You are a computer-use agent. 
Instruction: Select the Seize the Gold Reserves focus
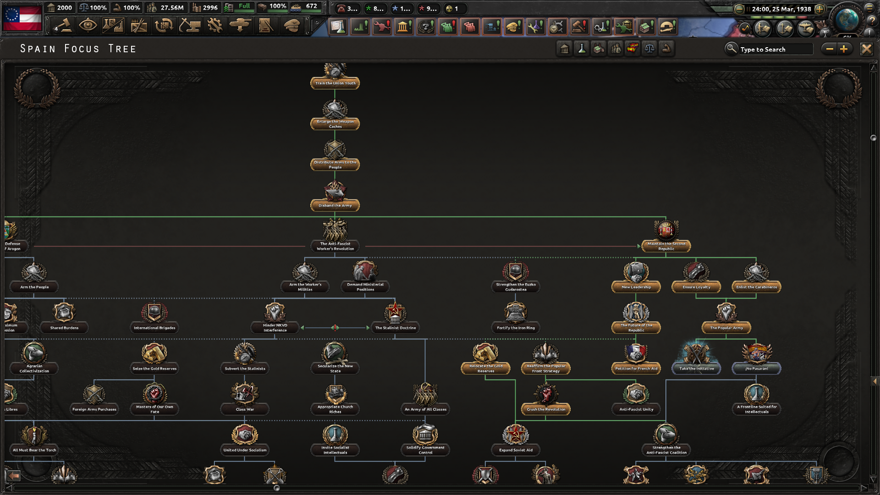[154, 358]
